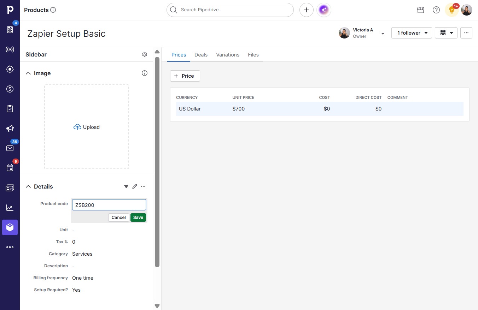Click the sidebar vertical scrollbar thumb

tap(157, 162)
